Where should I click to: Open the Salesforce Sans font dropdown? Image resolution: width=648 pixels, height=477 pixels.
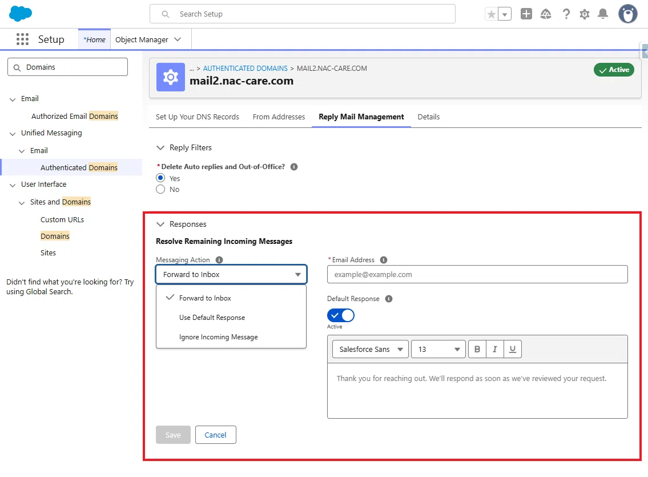pos(371,349)
